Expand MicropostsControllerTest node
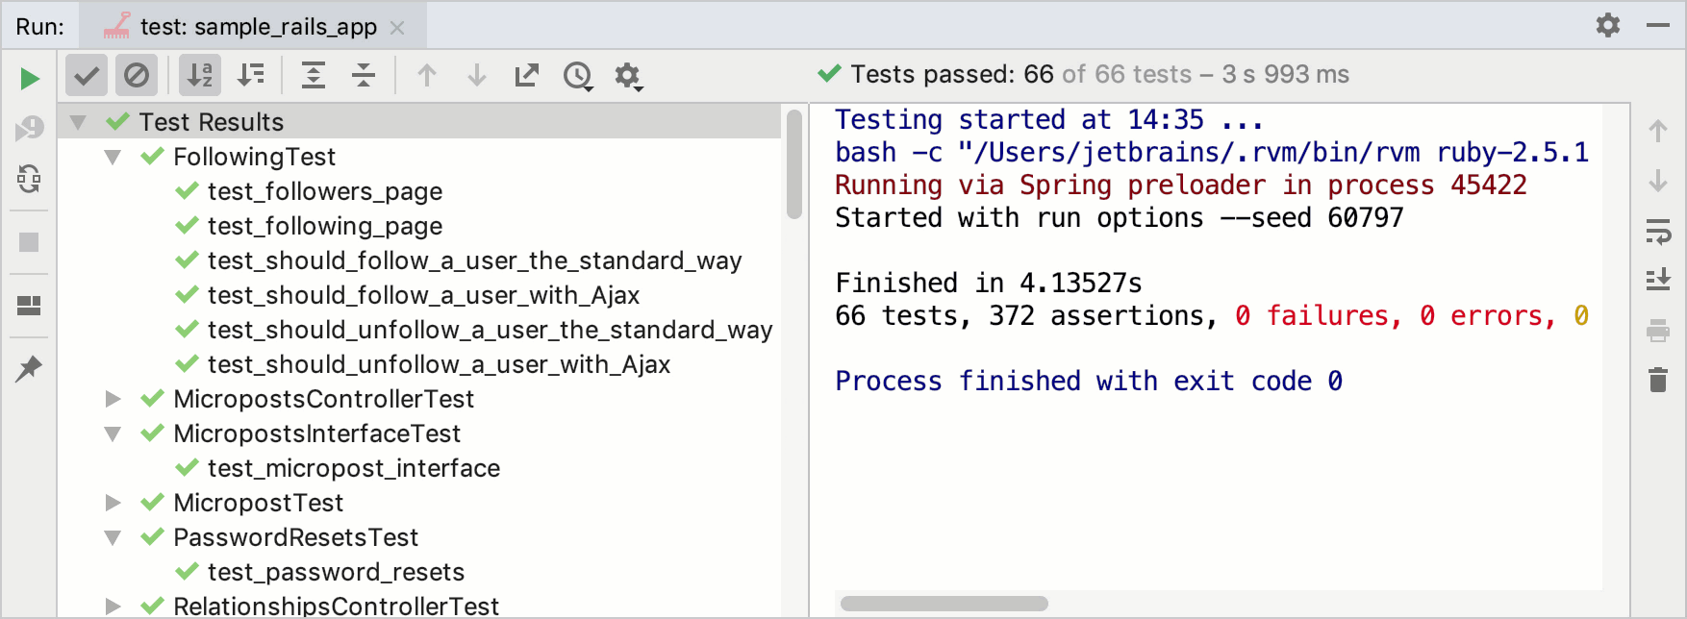Viewport: 1687px width, 619px height. pyautogui.click(x=113, y=399)
